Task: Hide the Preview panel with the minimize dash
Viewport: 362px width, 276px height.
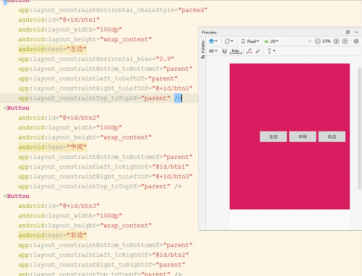Action: [357, 32]
